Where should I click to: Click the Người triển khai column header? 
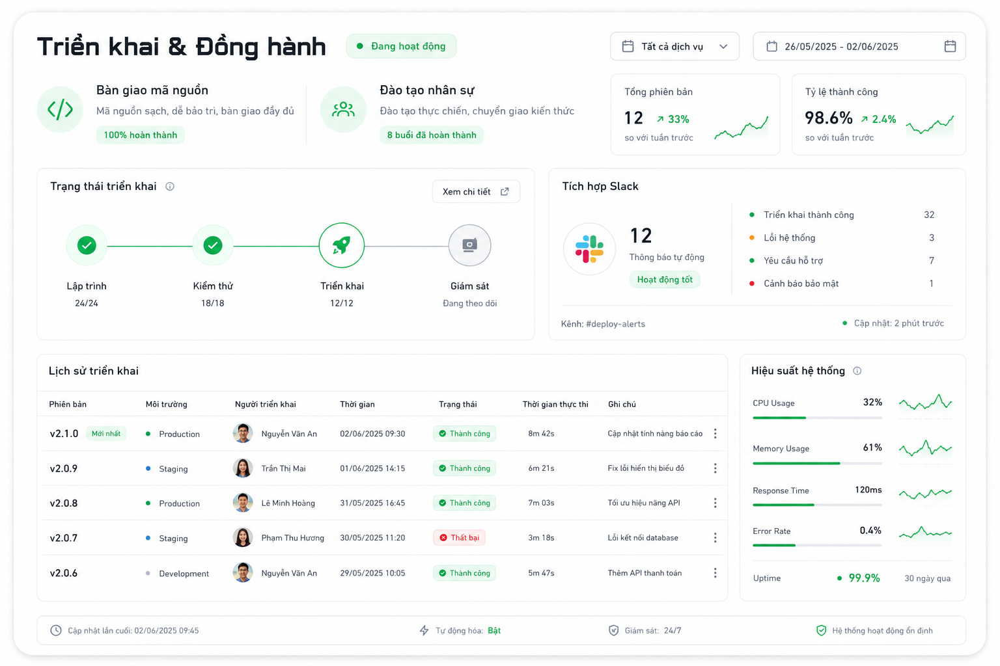266,405
